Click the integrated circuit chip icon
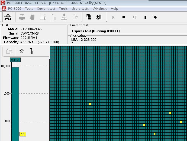This screenshot has height=141, width=187. (x=32, y=17)
